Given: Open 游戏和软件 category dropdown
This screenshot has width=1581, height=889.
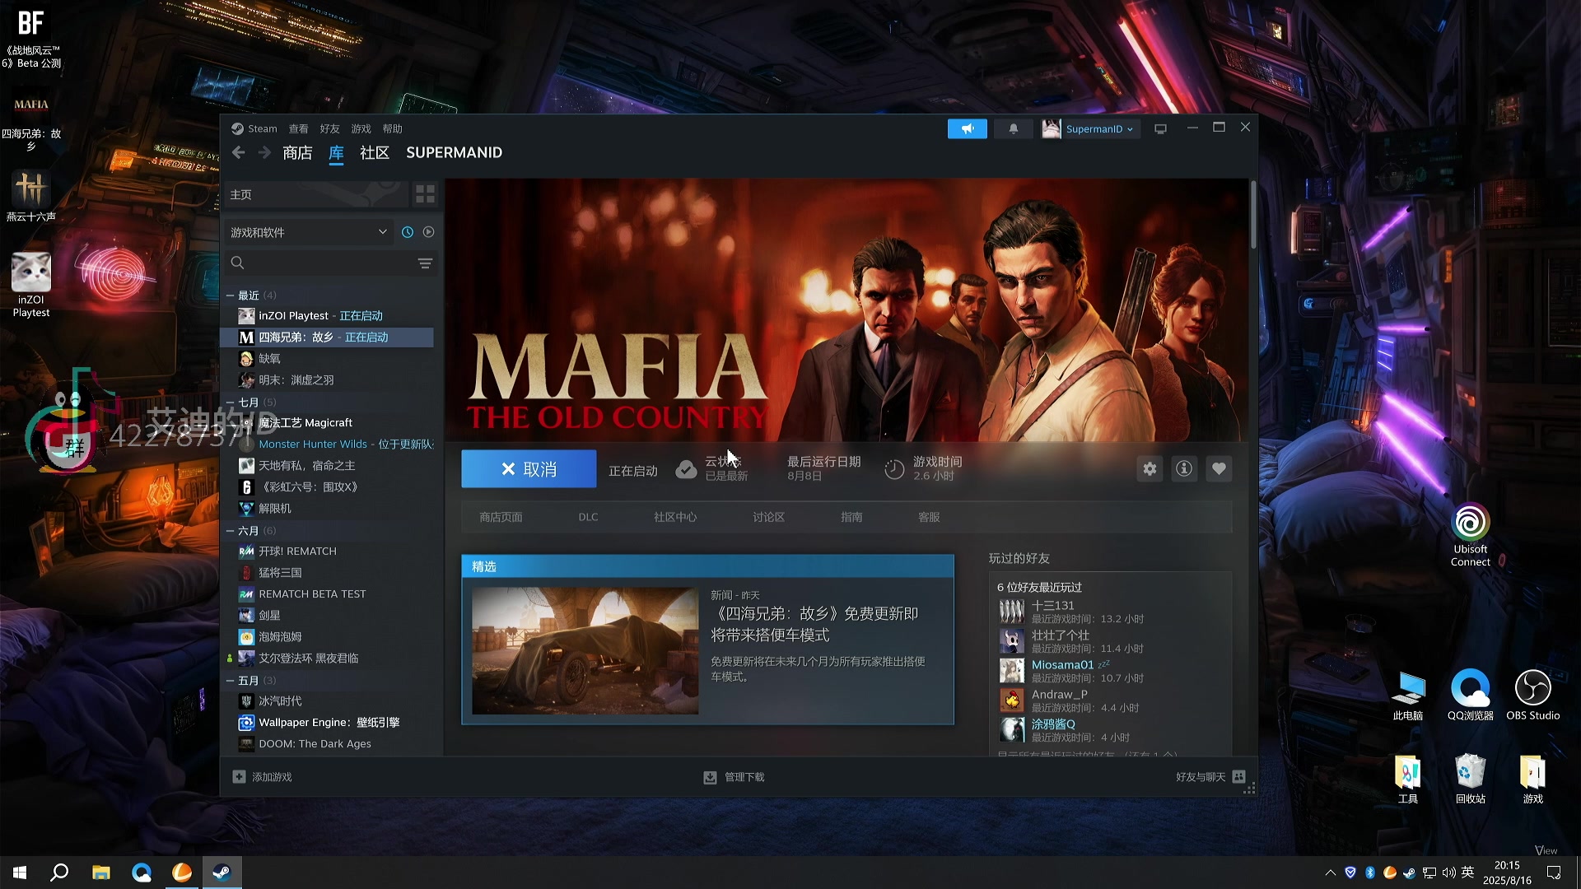Looking at the screenshot, I should tap(308, 232).
